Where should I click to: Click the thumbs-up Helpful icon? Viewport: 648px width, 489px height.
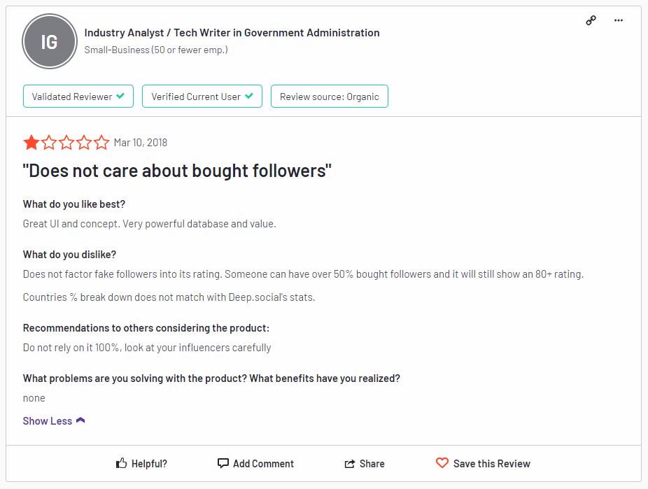[x=121, y=463]
